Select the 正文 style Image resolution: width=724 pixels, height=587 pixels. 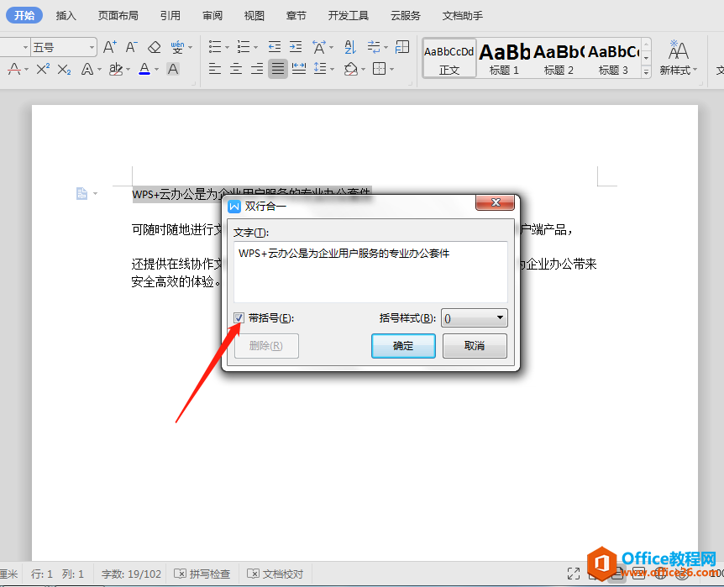(449, 58)
